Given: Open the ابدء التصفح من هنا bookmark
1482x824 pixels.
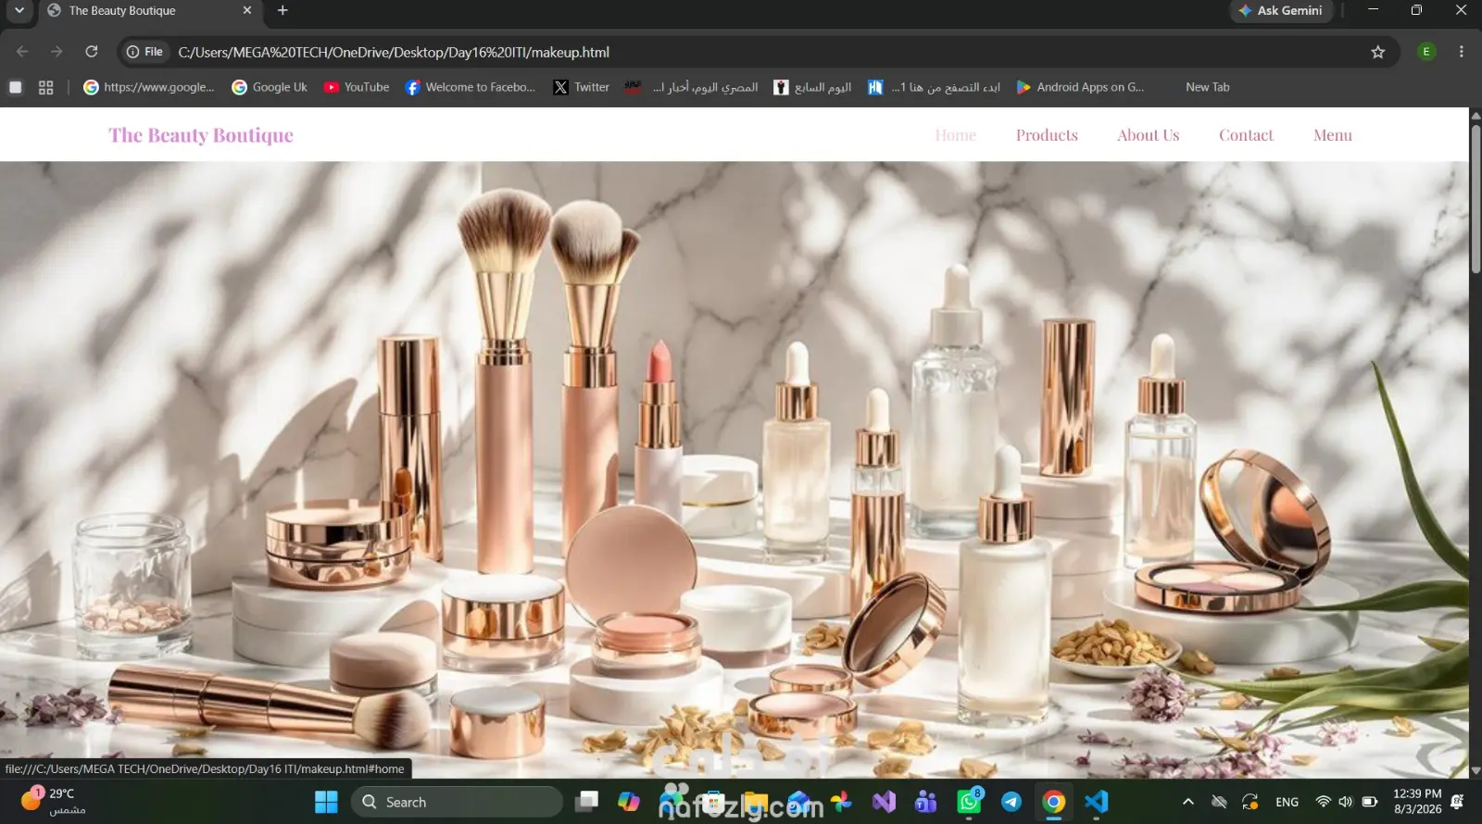Looking at the screenshot, I should [x=934, y=87].
